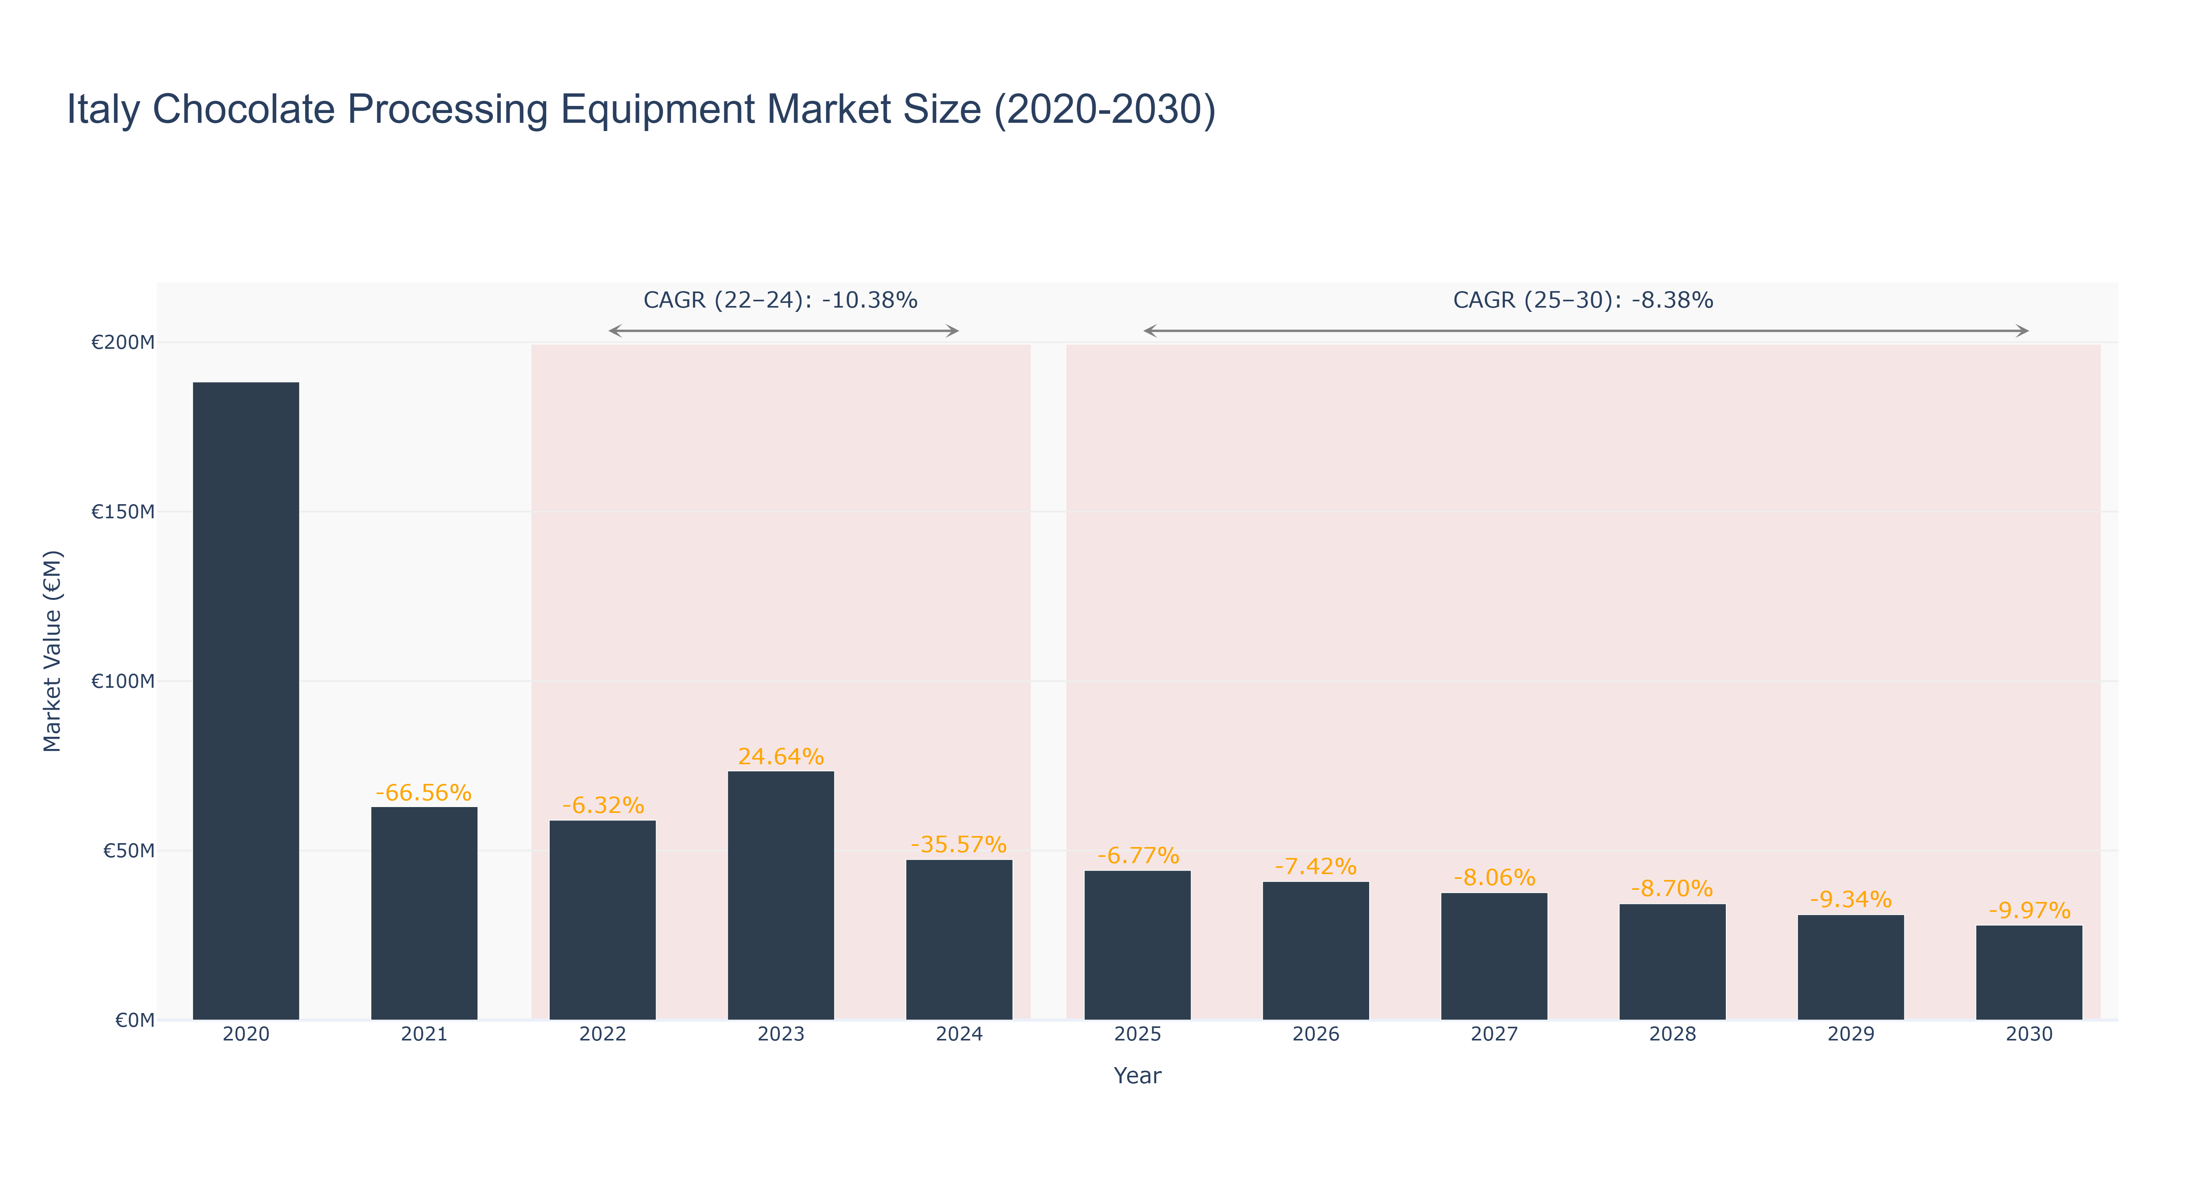Click the 24.64% growth label

tap(780, 756)
